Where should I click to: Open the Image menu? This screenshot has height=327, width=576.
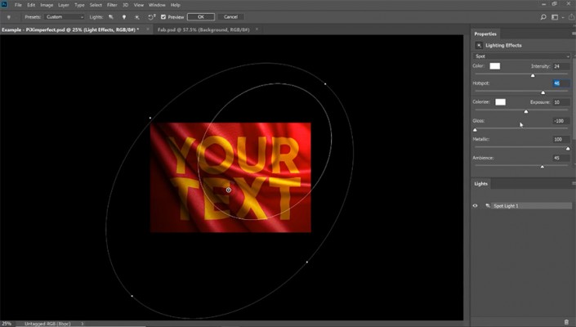(47, 5)
